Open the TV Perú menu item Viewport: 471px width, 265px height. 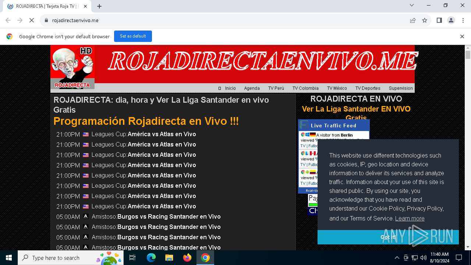click(x=276, y=88)
